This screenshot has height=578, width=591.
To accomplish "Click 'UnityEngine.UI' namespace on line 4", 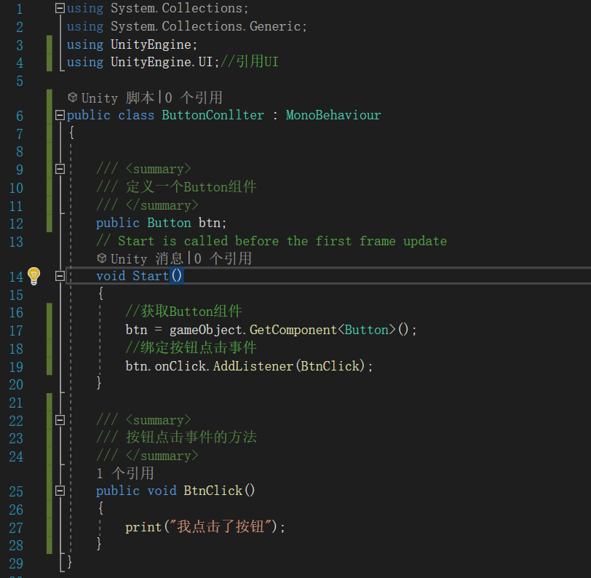I will (162, 62).
